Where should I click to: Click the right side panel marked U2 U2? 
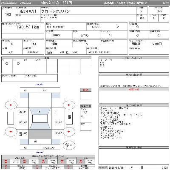click(69, 117)
